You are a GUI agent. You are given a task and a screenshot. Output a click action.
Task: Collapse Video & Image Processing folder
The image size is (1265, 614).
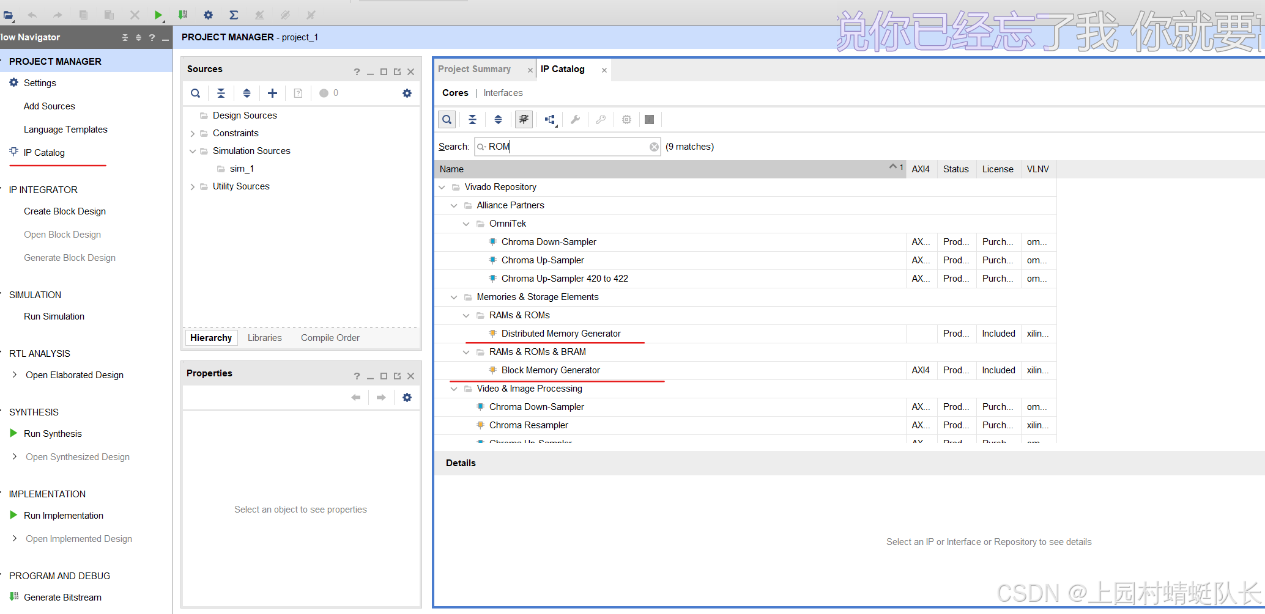click(x=454, y=389)
